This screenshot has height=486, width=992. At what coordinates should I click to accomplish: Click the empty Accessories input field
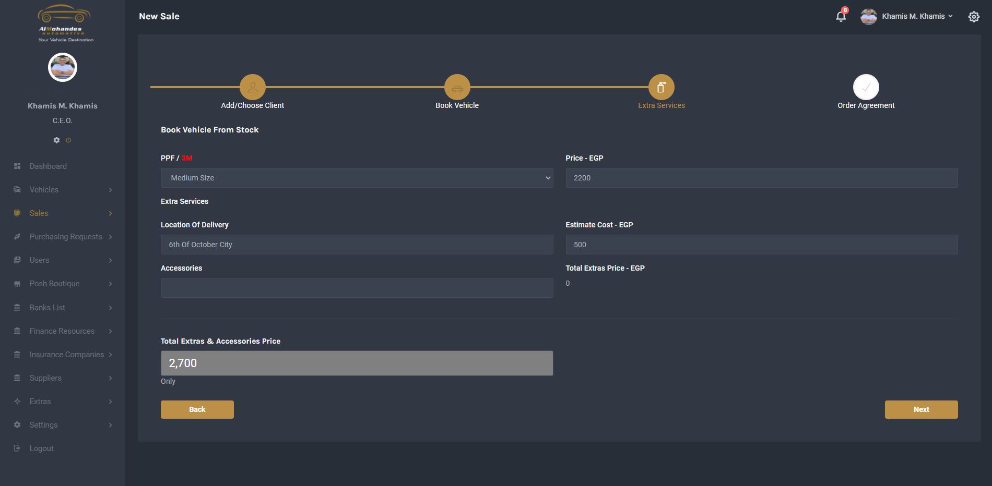(x=357, y=288)
